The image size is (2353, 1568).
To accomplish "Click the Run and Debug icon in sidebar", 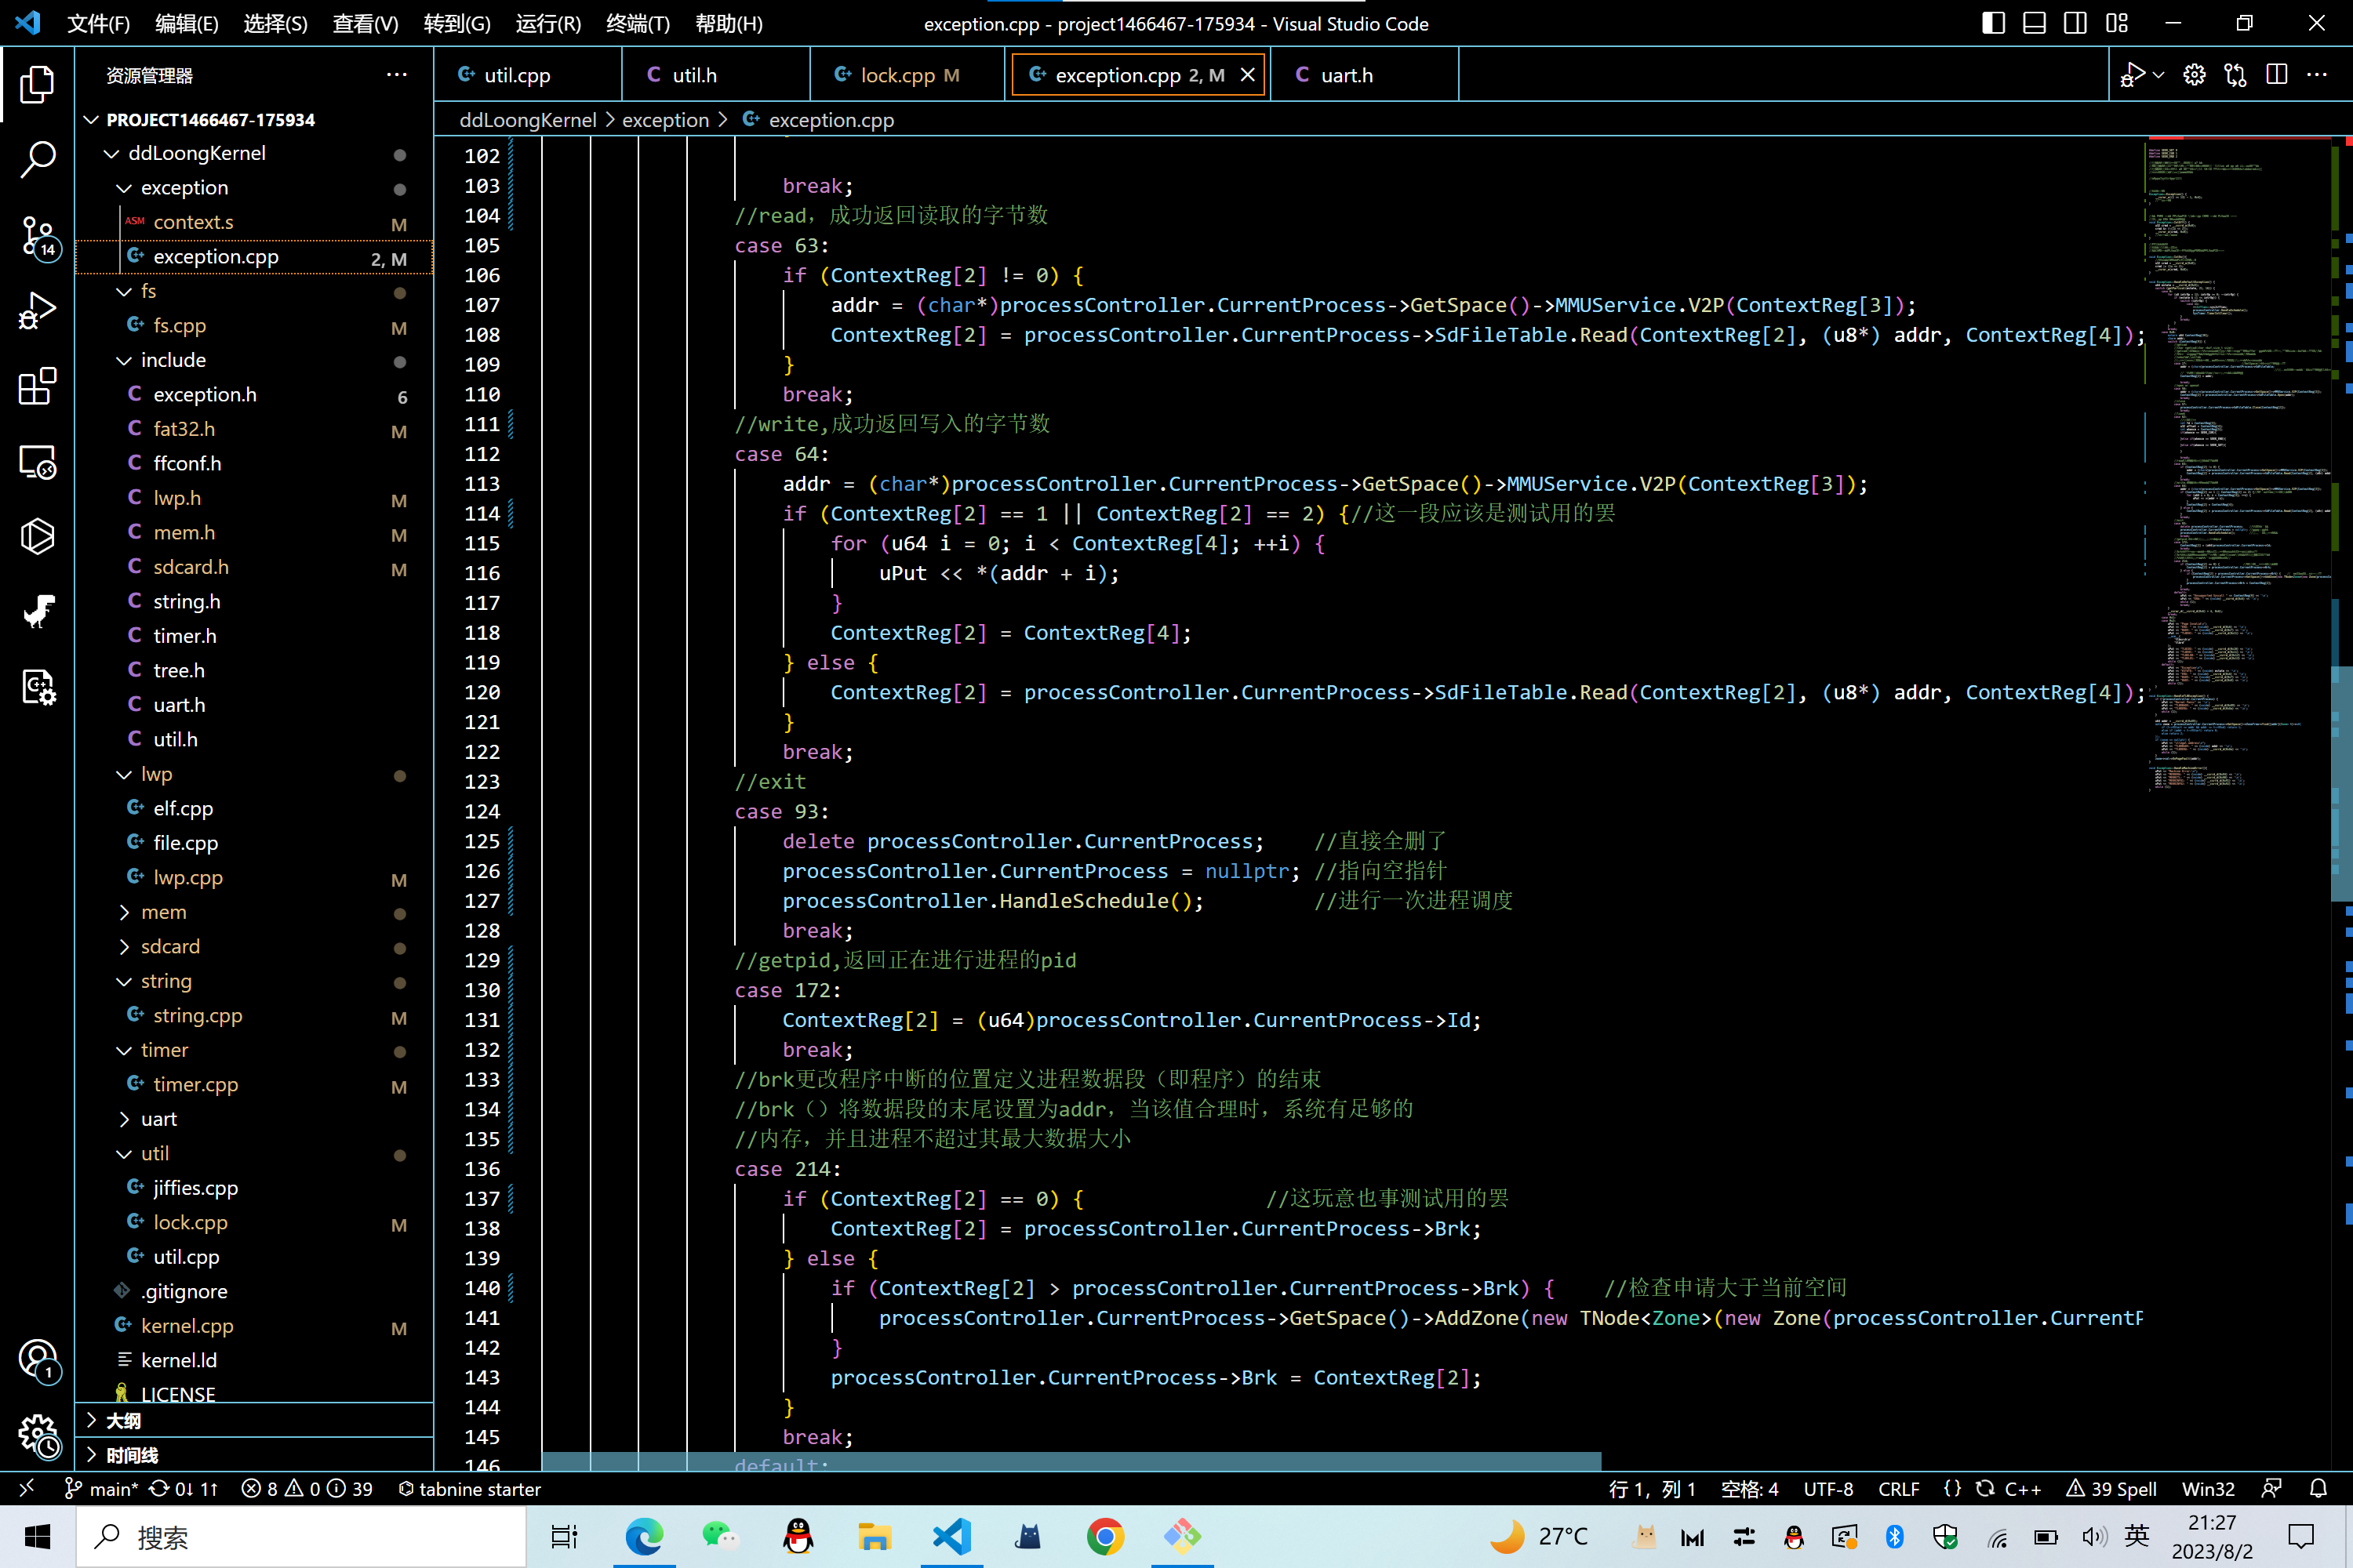I will 38,311.
